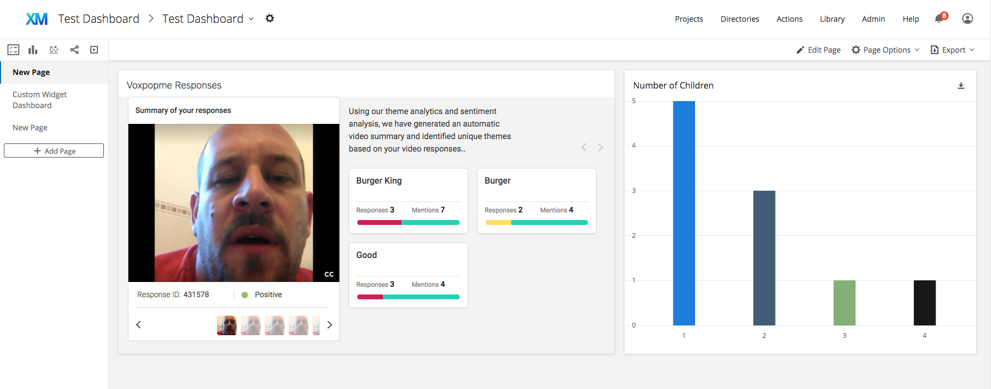Viewport: 991px width, 389px height.
Task: Select the bold New Page sidebar item
Action: click(x=54, y=72)
